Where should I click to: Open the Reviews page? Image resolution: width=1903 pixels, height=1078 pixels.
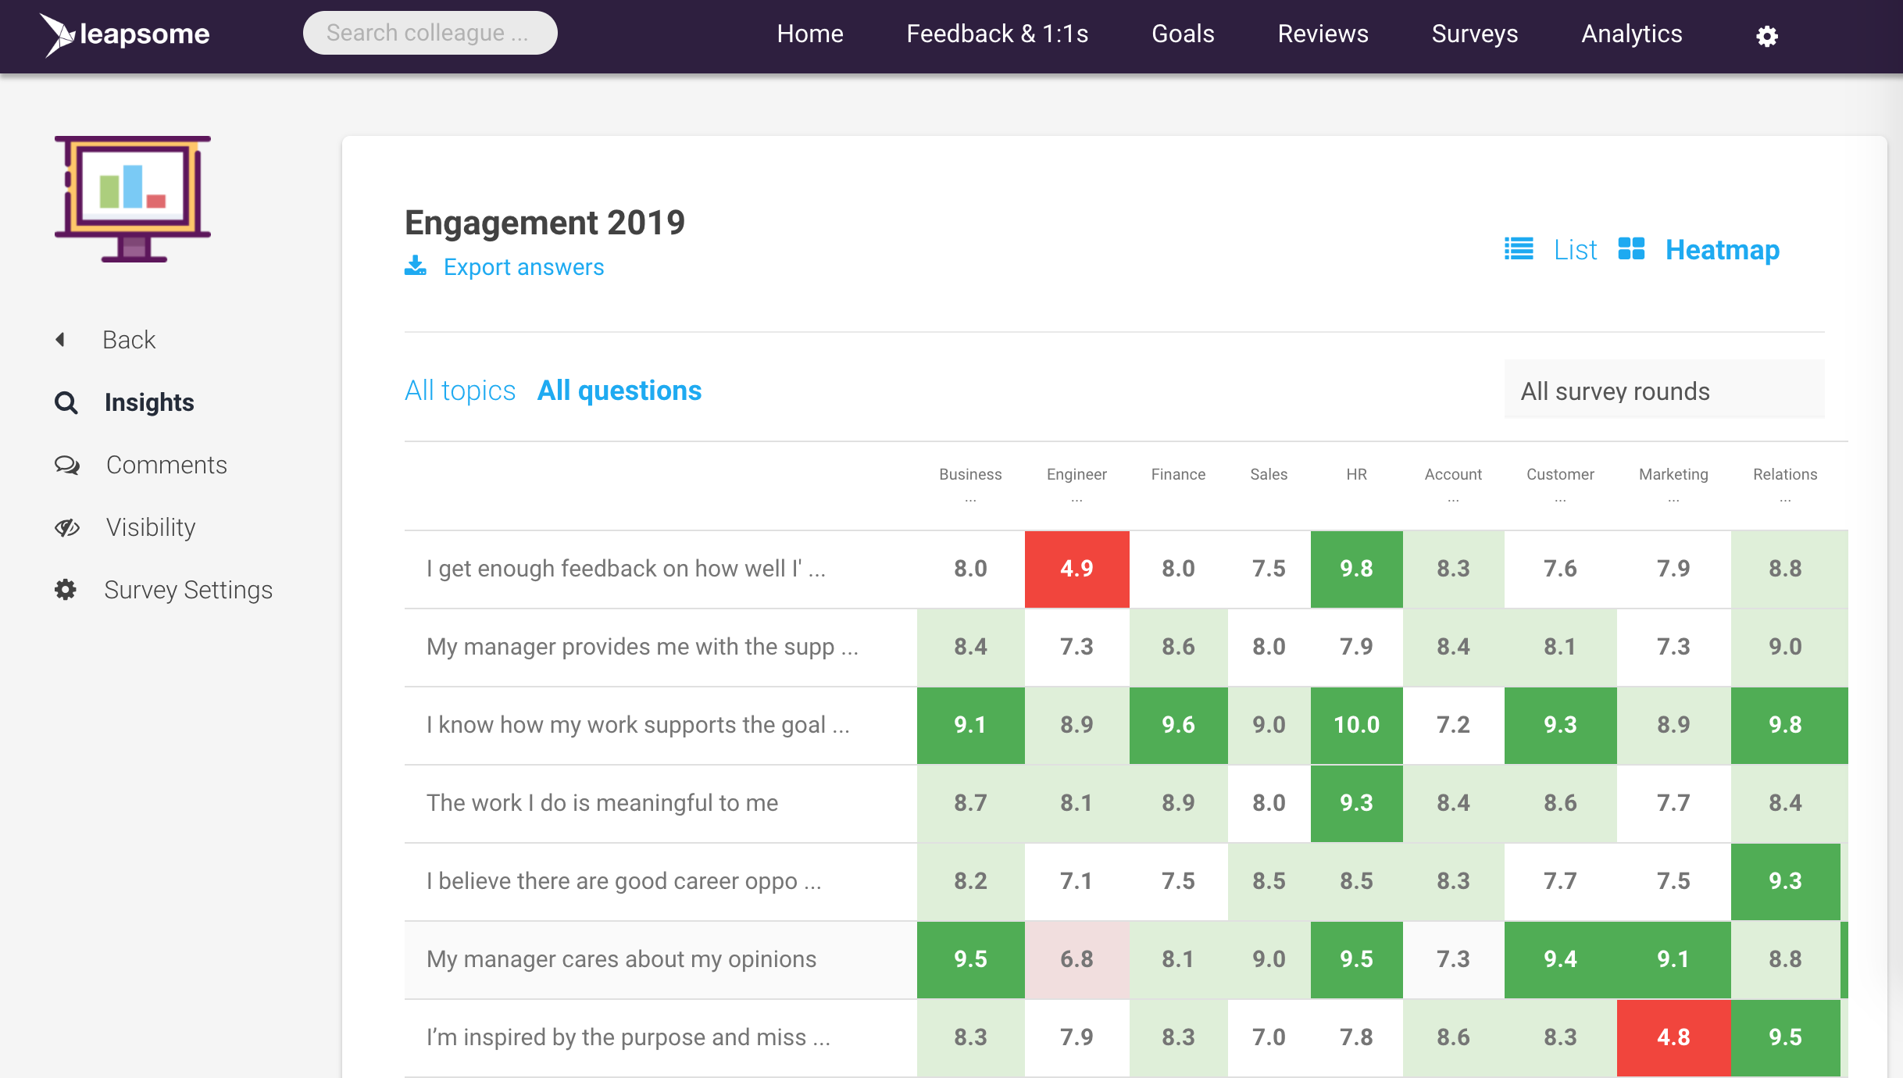(1323, 34)
